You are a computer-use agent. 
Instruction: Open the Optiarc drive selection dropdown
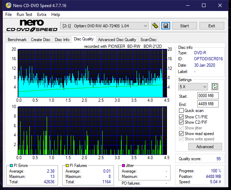click(x=104, y=26)
